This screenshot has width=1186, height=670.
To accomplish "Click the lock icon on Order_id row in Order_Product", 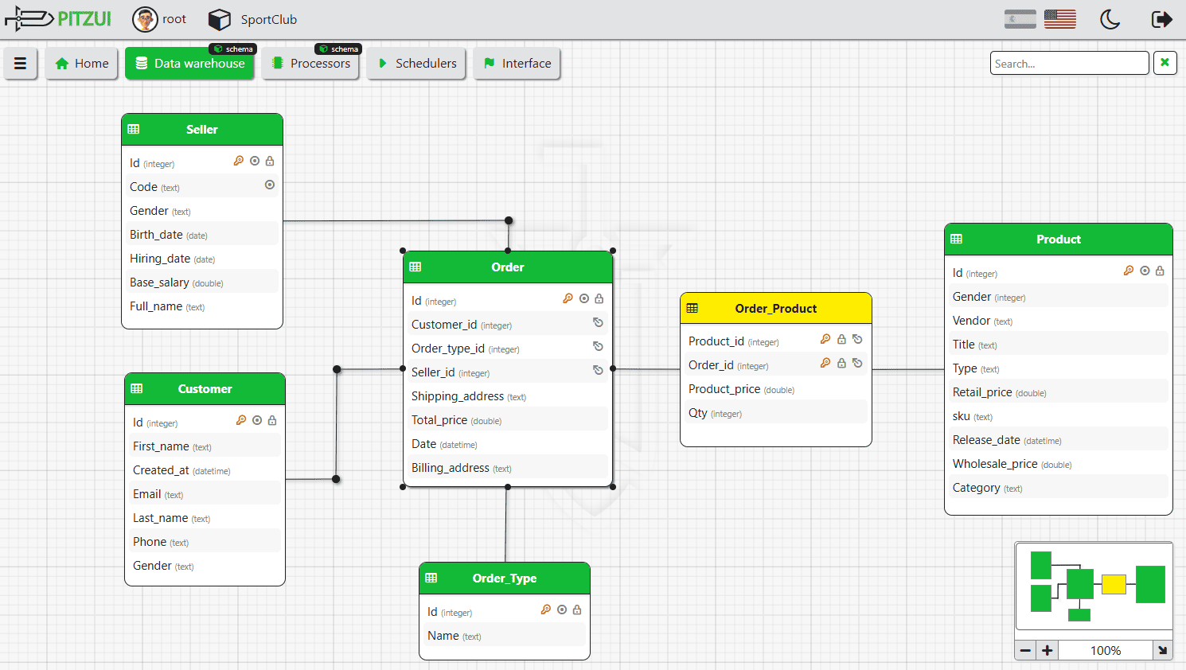I will 841,363.
